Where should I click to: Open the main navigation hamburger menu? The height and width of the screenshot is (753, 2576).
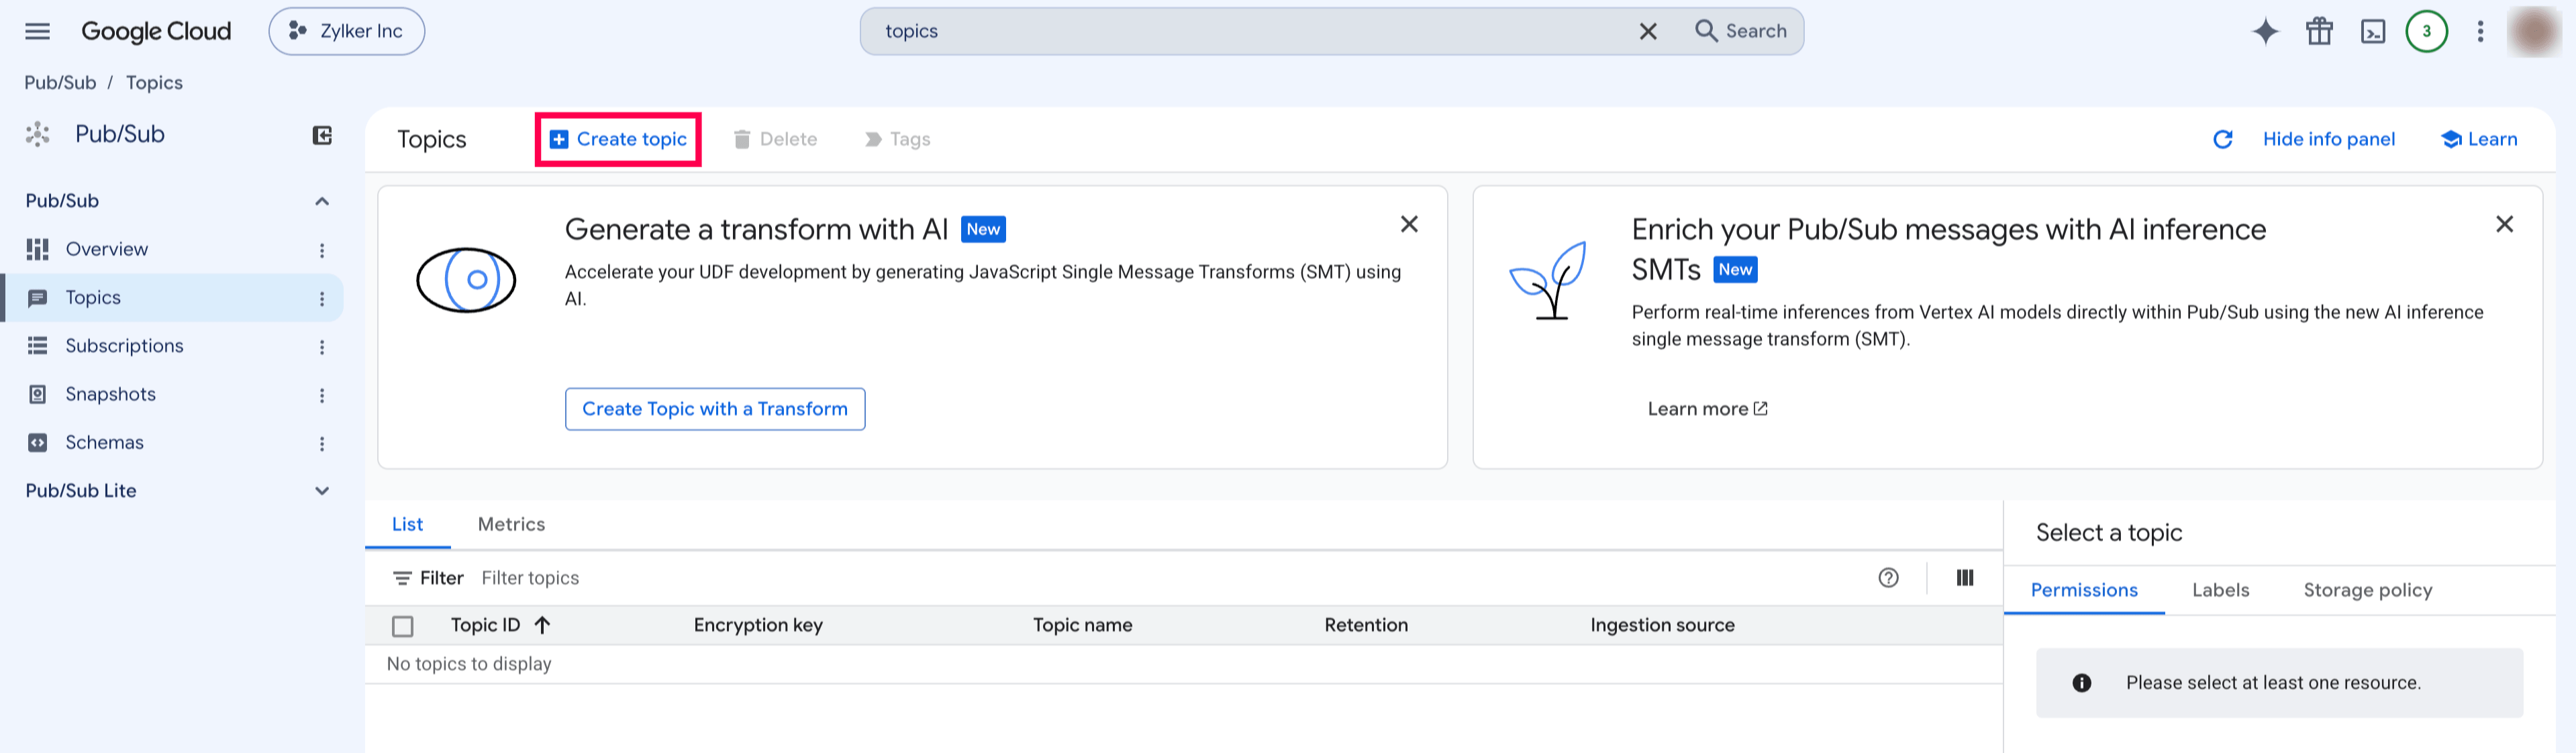37,31
